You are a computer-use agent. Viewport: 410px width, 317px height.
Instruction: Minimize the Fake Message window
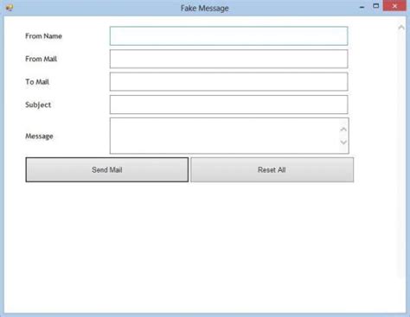pos(362,7)
